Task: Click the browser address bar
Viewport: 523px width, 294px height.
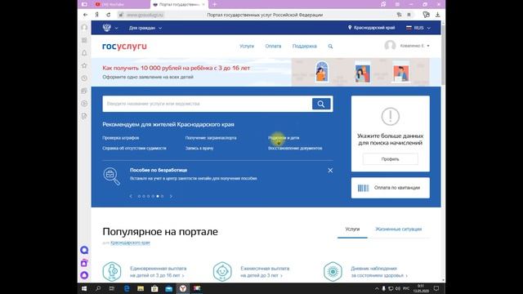Action: click(265, 15)
